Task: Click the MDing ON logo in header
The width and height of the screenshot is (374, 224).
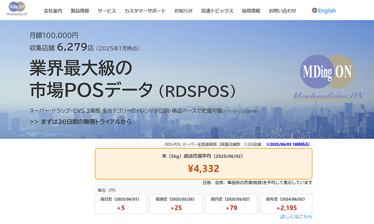Action: (x=17, y=9)
